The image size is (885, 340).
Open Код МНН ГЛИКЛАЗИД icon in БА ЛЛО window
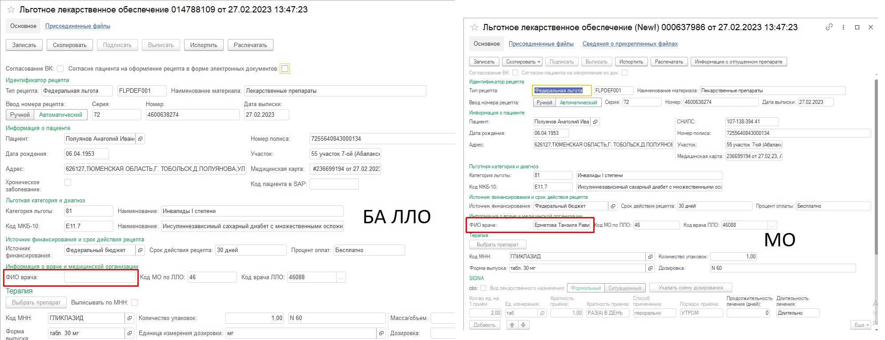pyautogui.click(x=129, y=318)
